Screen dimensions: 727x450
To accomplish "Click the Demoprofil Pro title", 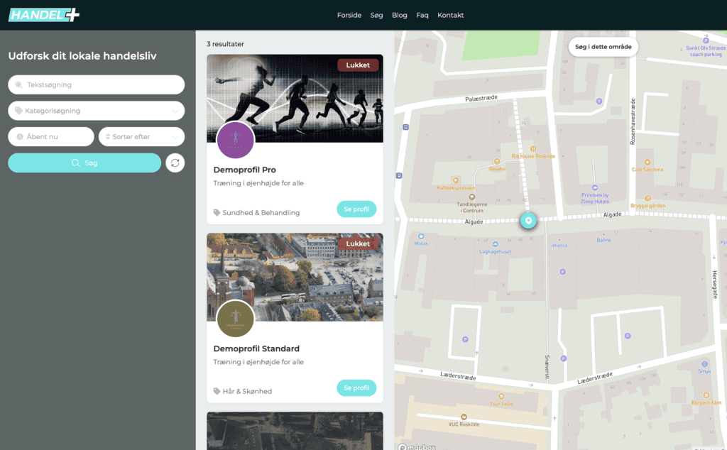I will coord(244,170).
